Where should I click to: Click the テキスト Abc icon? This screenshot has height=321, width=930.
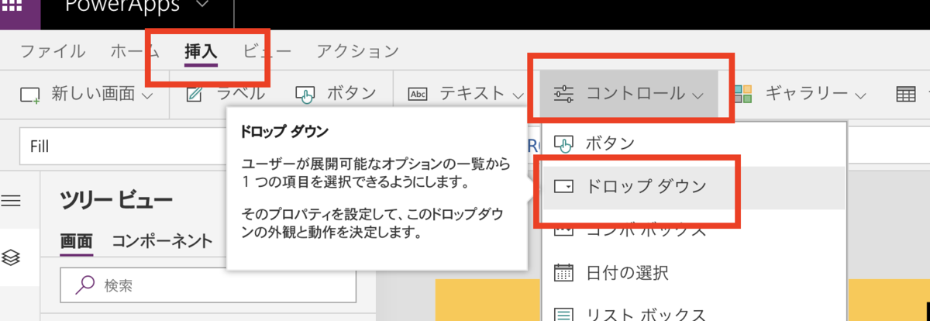[x=418, y=95]
